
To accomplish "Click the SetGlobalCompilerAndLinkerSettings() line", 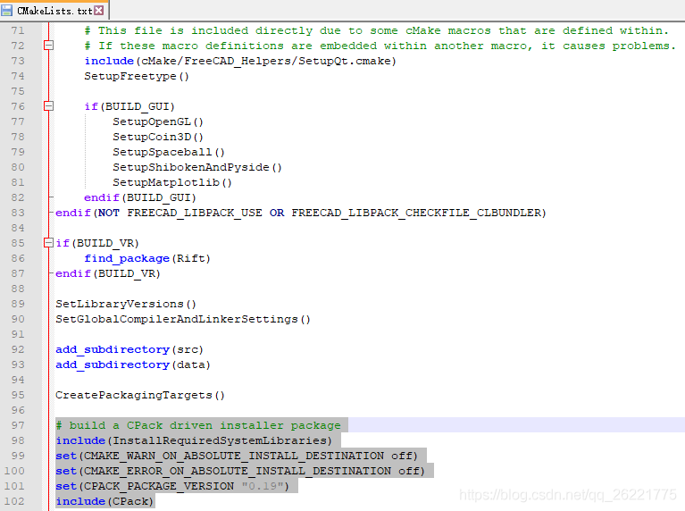I will (183, 319).
